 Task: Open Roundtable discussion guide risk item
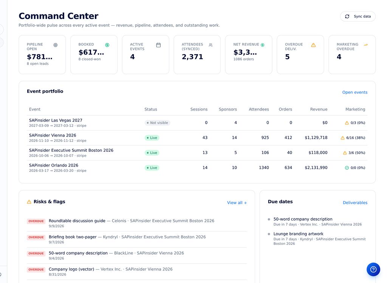pos(137,223)
